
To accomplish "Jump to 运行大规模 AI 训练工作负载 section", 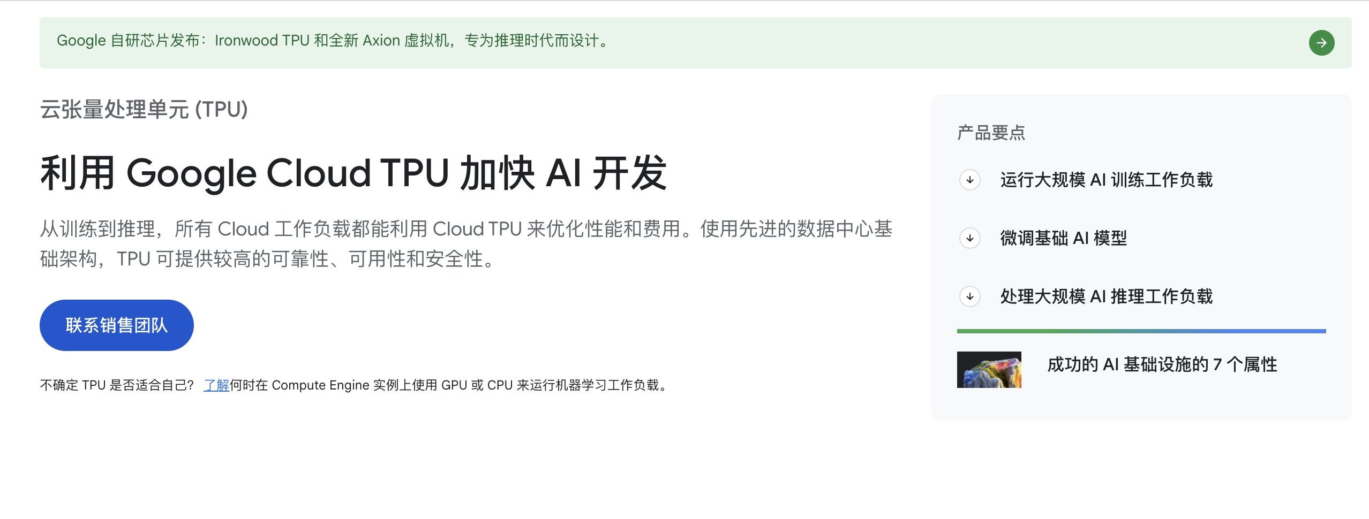I will point(1106,180).
